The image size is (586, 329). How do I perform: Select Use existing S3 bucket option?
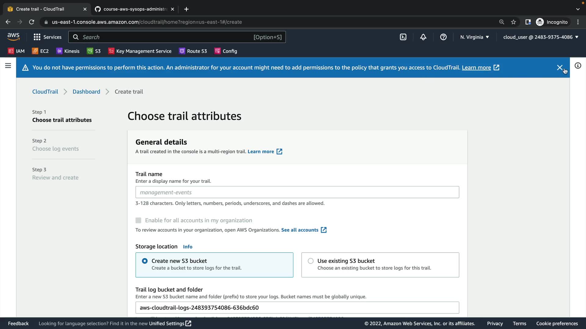310,261
